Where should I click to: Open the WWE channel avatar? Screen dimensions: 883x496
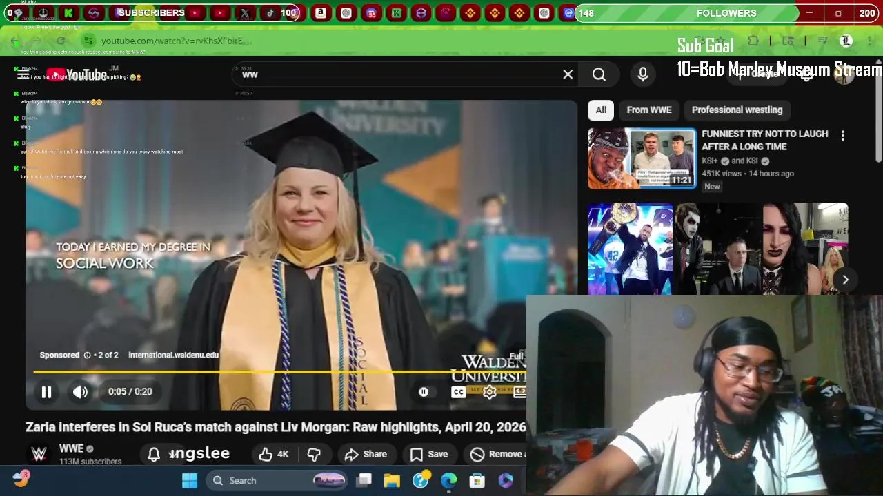point(39,454)
